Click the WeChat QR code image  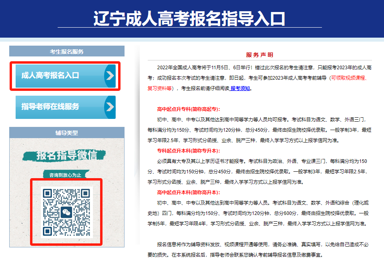66,212
